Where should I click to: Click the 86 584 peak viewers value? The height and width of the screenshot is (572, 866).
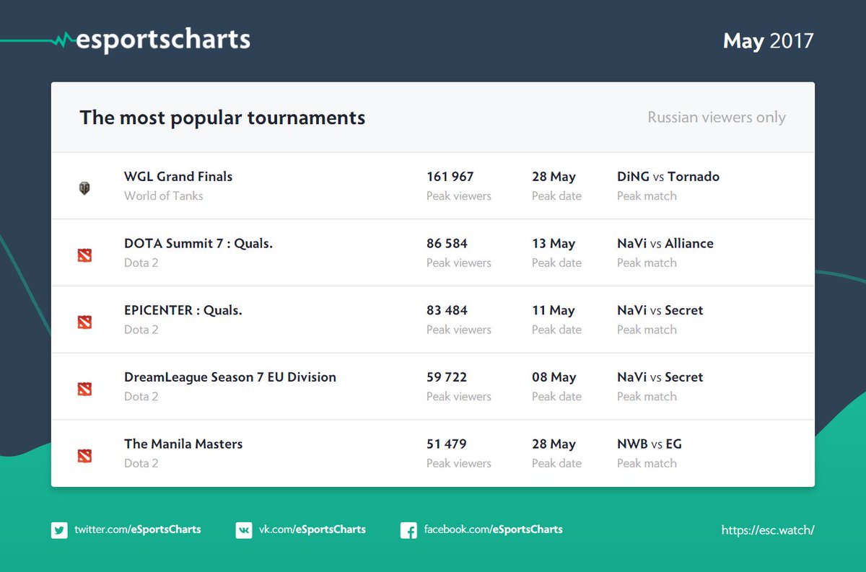447,244
